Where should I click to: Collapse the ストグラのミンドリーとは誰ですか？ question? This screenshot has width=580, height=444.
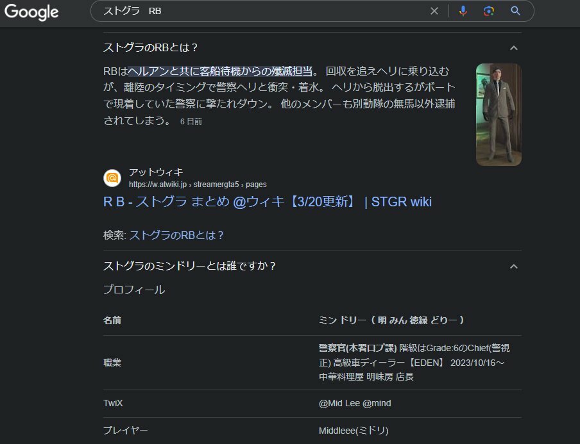513,267
